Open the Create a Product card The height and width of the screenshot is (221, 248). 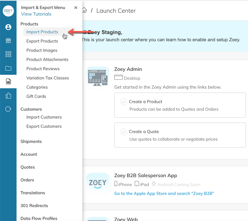[x=180, y=105]
